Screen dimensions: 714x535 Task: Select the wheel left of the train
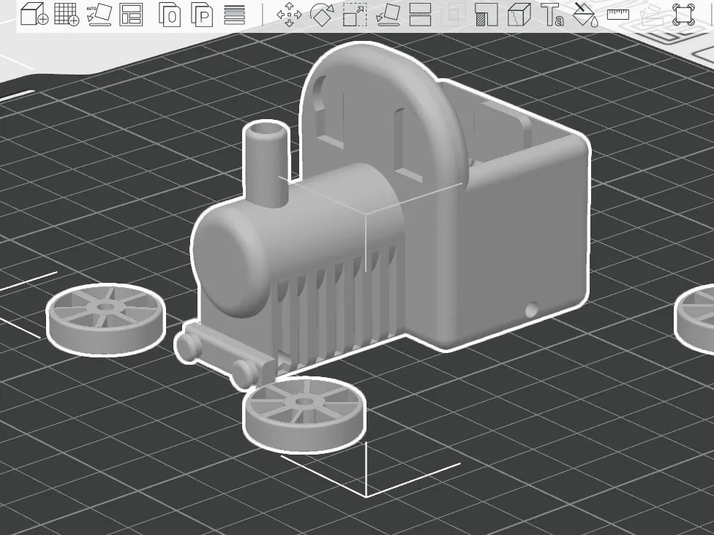(106, 319)
